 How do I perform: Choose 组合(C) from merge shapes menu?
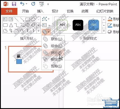coord(53,46)
